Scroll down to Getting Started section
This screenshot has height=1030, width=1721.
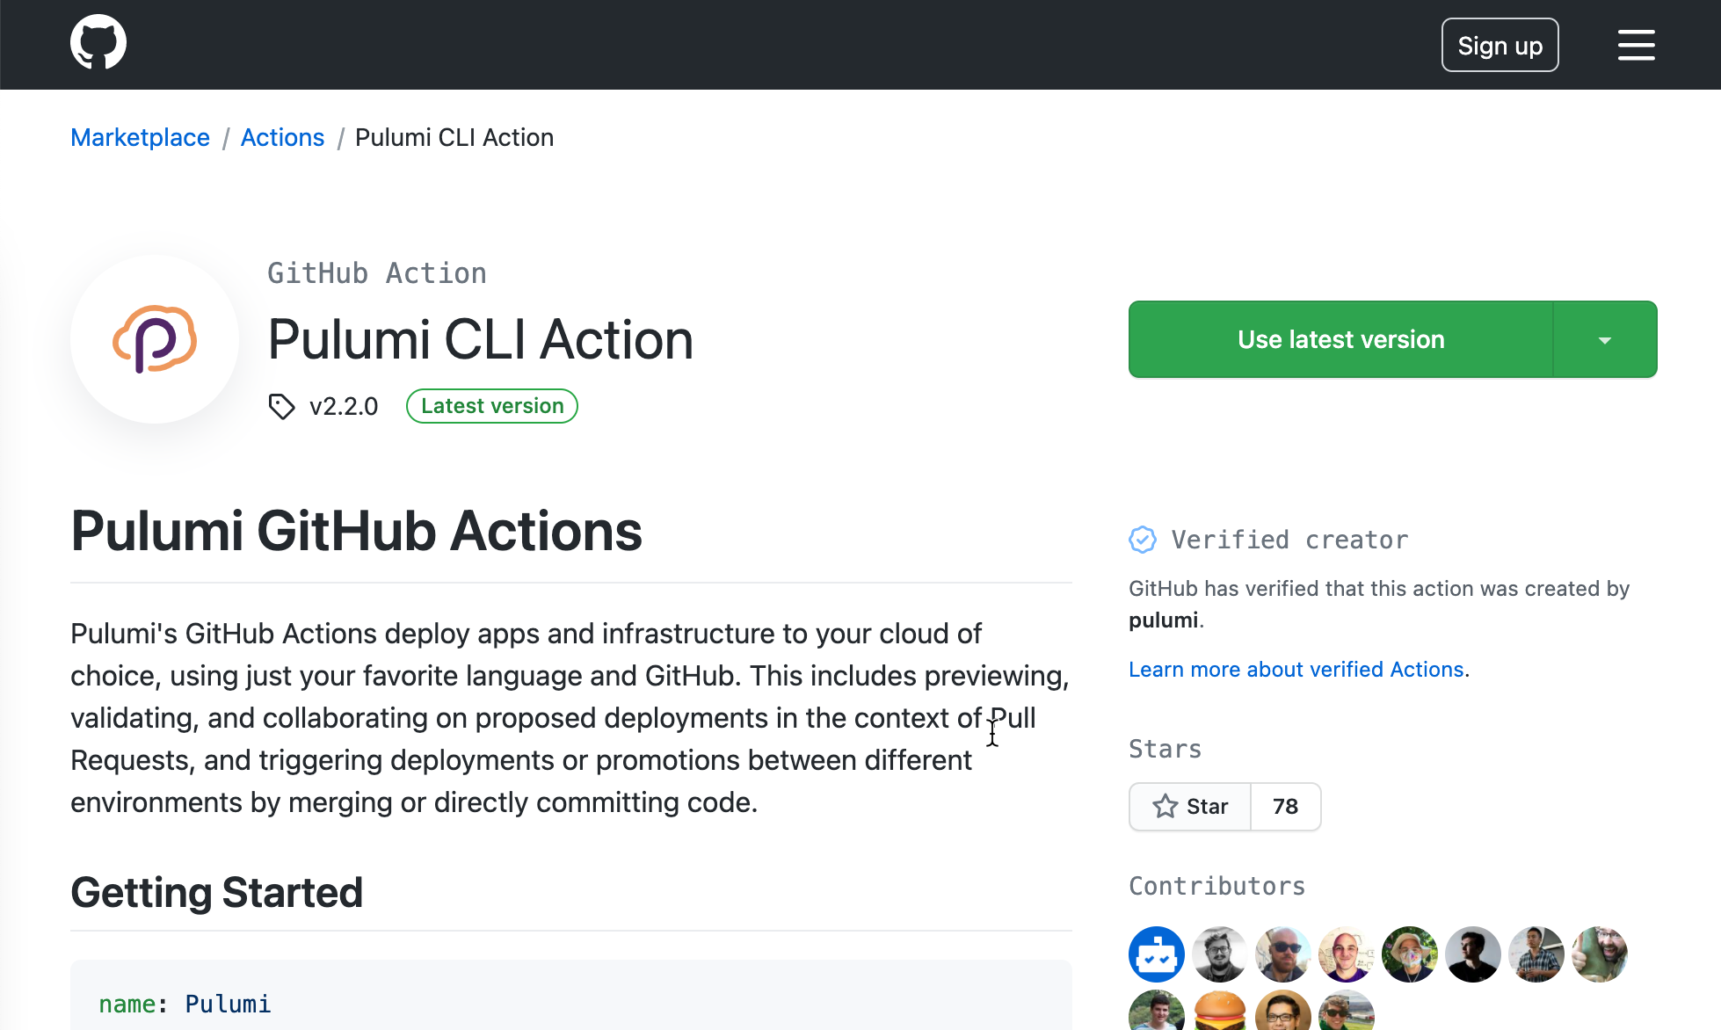[x=217, y=891]
